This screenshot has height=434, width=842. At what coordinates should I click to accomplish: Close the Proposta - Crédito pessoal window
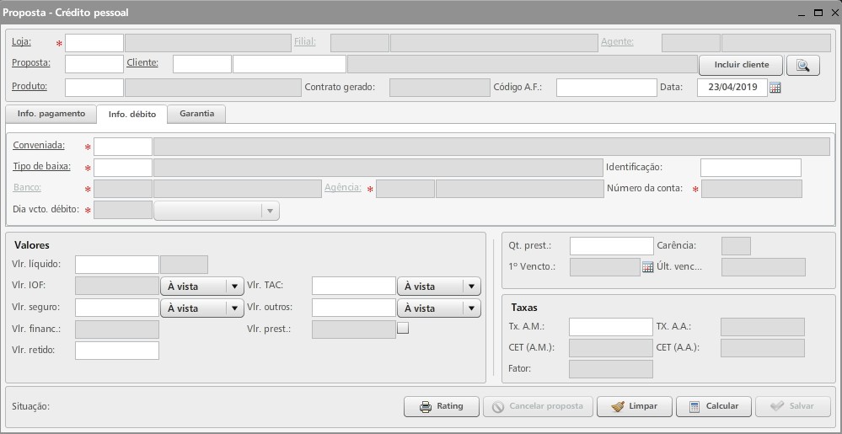835,13
